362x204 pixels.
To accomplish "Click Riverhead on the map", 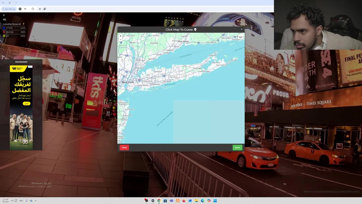I will tap(197, 68).
